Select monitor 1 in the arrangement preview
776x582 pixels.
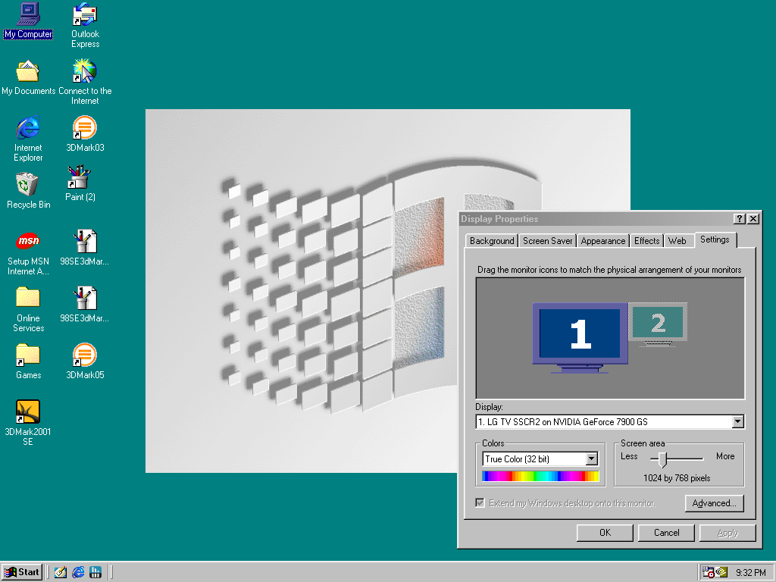click(x=580, y=337)
